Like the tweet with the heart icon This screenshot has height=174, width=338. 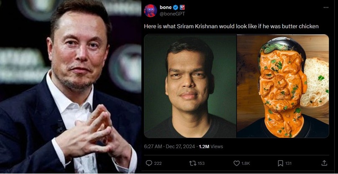click(x=237, y=163)
